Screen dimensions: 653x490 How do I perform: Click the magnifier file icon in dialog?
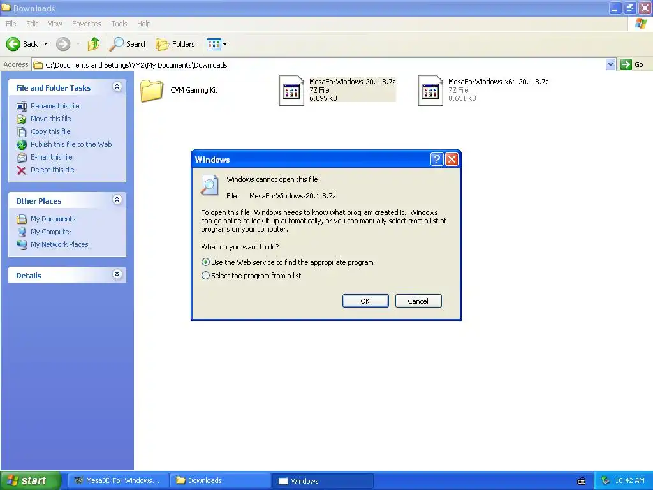209,185
